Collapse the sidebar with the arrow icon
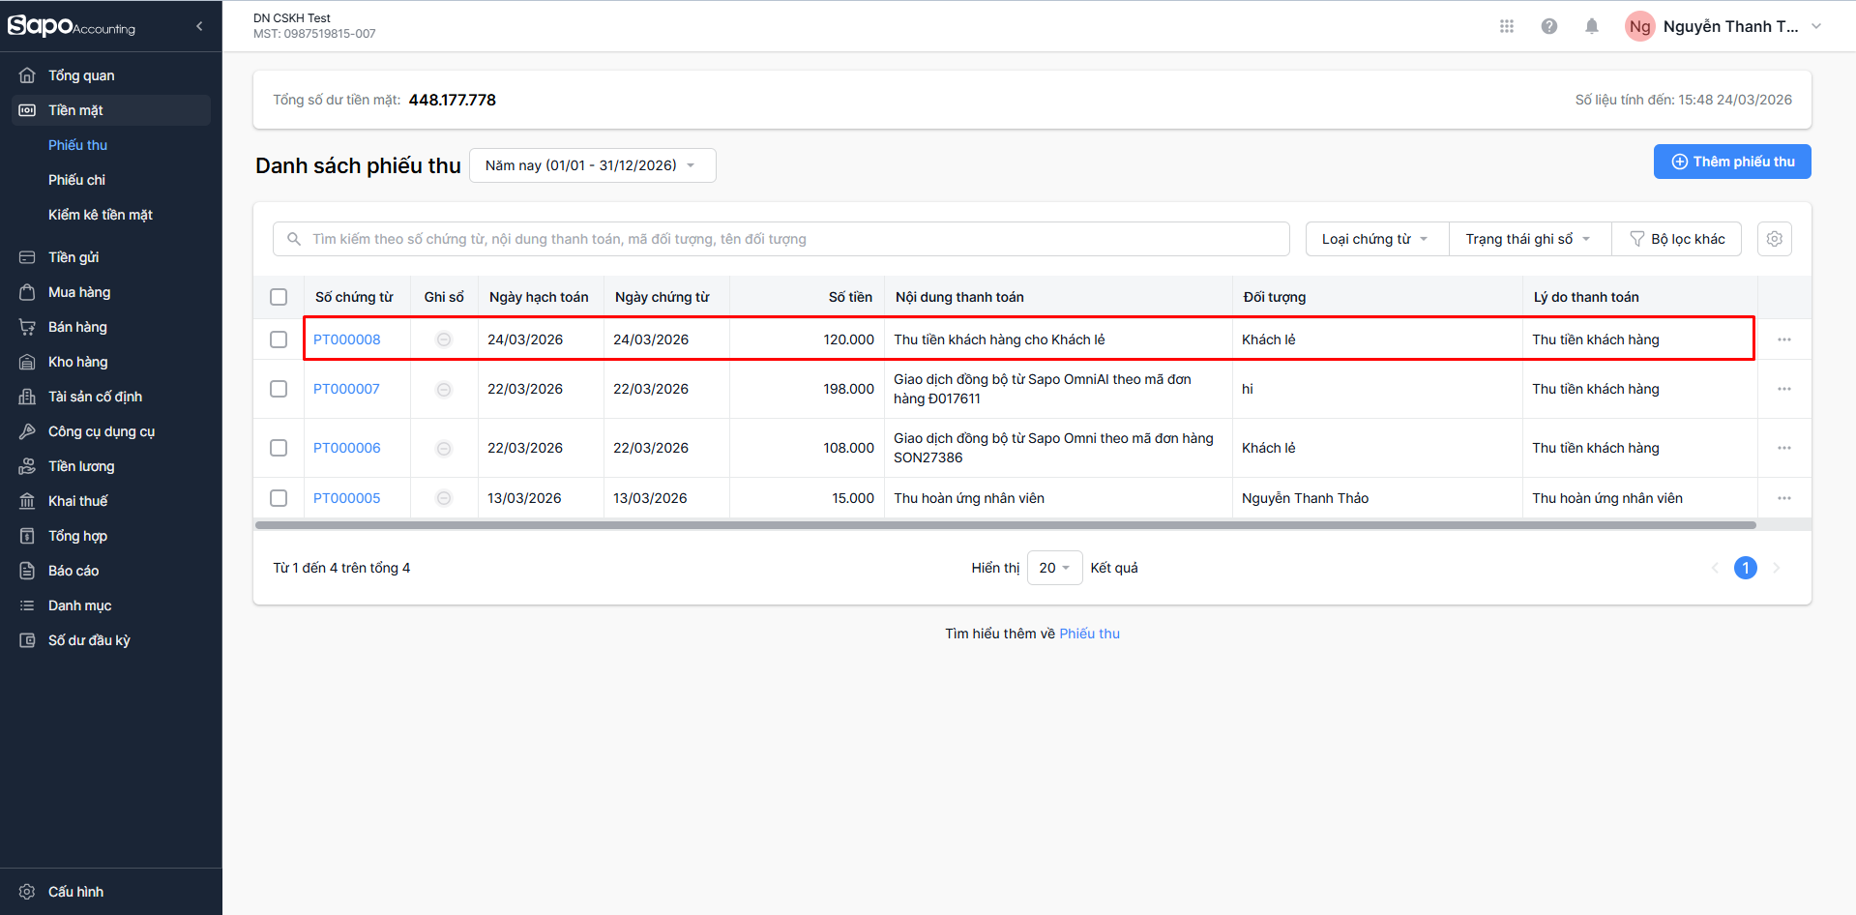Image resolution: width=1856 pixels, height=915 pixels. coord(199,26)
